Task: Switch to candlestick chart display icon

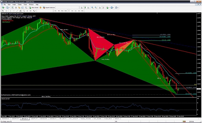Action: click(85, 8)
